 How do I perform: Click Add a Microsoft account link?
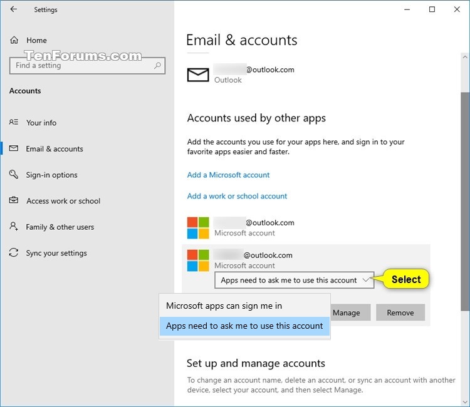click(228, 175)
